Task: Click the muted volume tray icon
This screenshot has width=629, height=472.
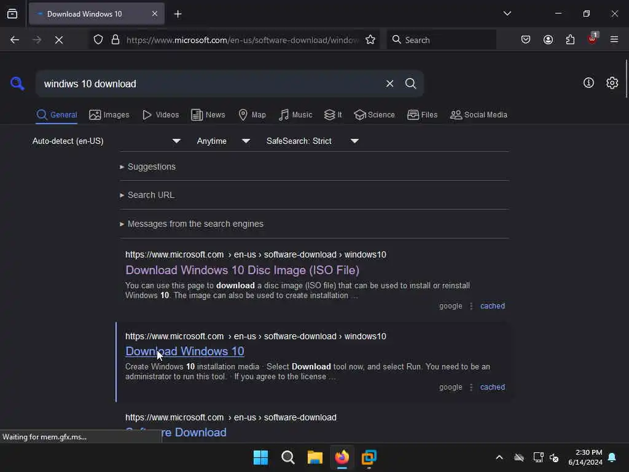Action: (554, 457)
